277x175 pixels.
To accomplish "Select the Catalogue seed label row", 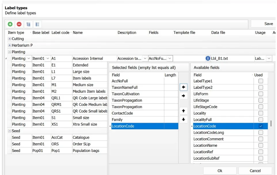I will point(59,137).
